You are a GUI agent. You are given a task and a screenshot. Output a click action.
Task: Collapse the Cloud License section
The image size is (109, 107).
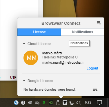point(24,44)
